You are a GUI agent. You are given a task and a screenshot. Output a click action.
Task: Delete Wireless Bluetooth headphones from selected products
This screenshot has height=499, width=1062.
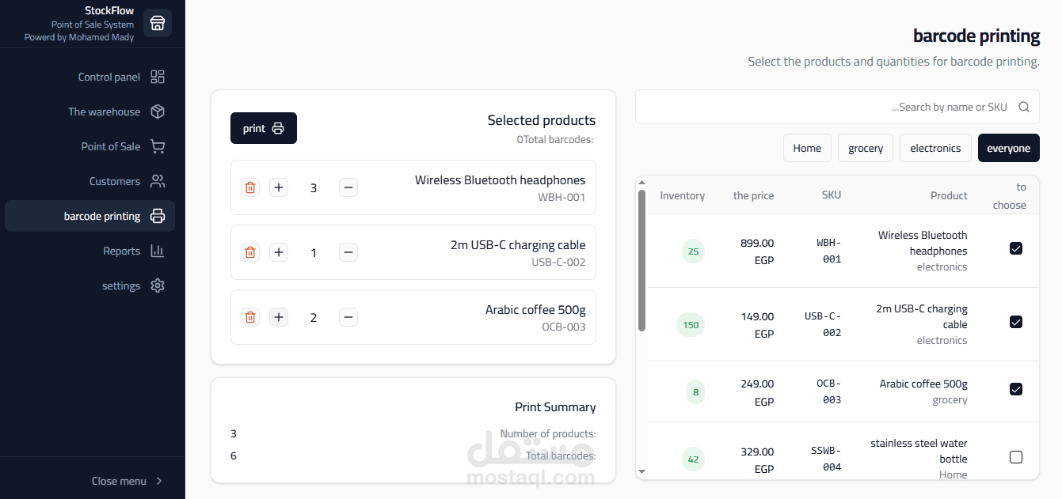tap(250, 187)
